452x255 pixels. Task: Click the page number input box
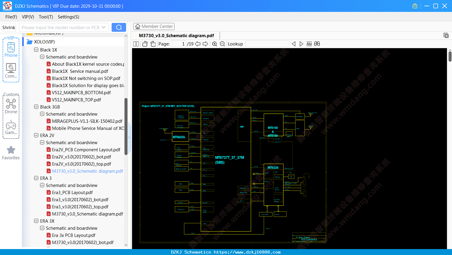pyautogui.click(x=179, y=44)
